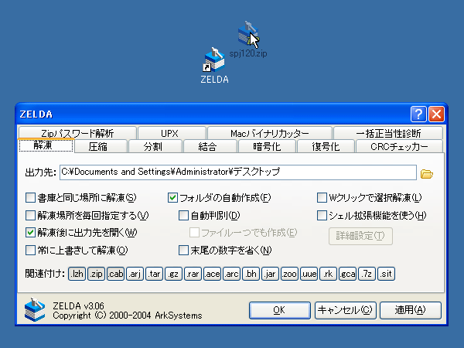Toggle the .tar association button

[x=154, y=274]
